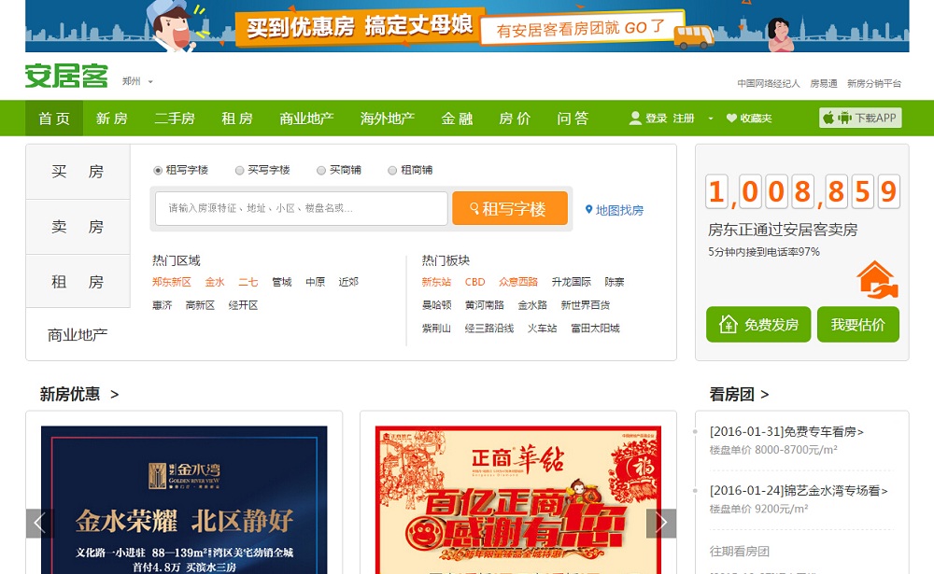
Task: Click the 注册 link
Action: tap(684, 119)
